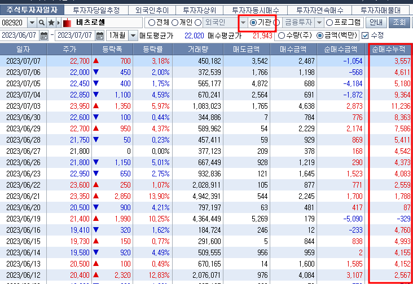Toggle the 수정 checkbox

point(365,35)
